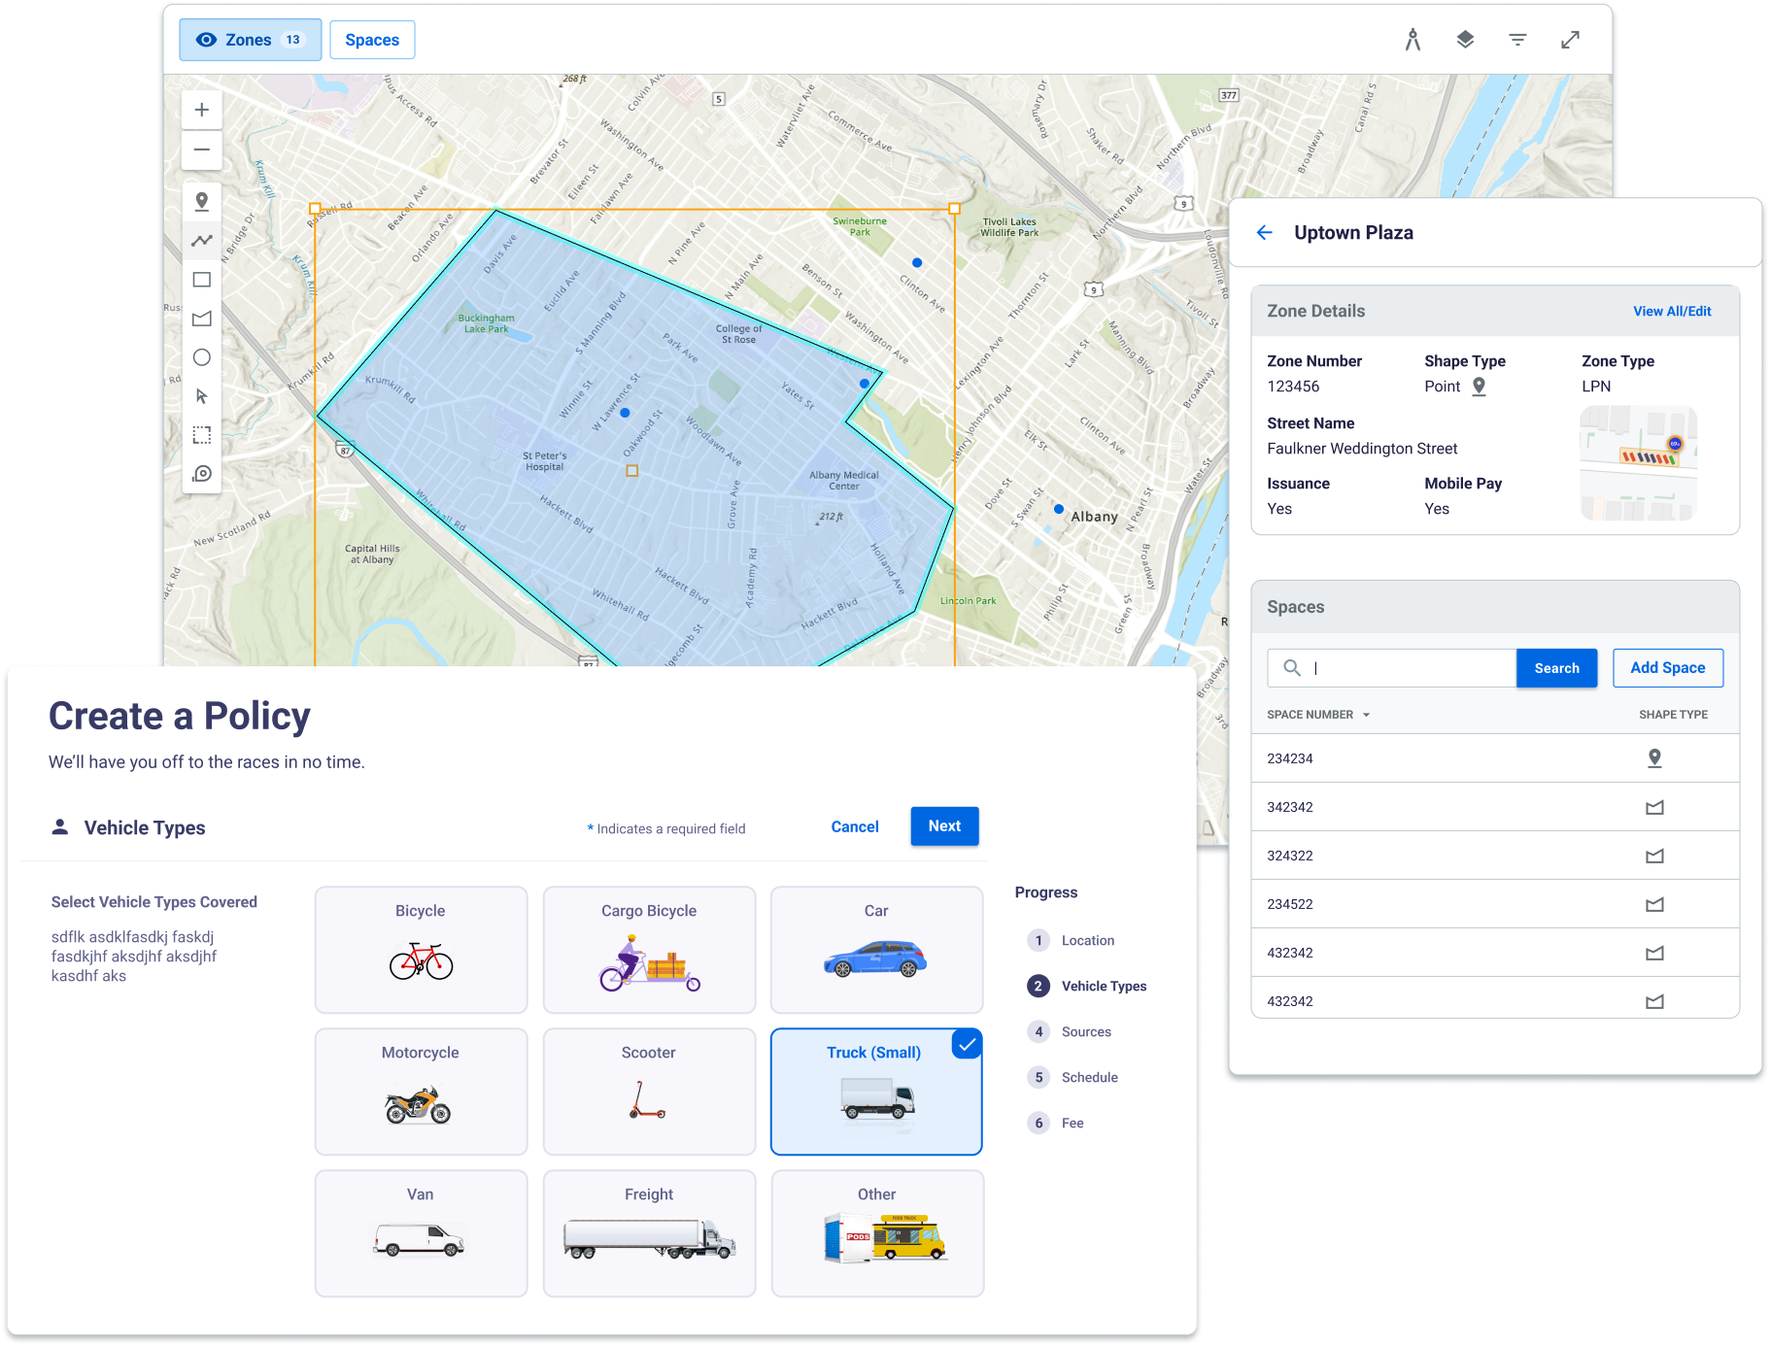Click the map zoom in plus button
Viewport: 1770px width, 1346px height.
coord(202,110)
